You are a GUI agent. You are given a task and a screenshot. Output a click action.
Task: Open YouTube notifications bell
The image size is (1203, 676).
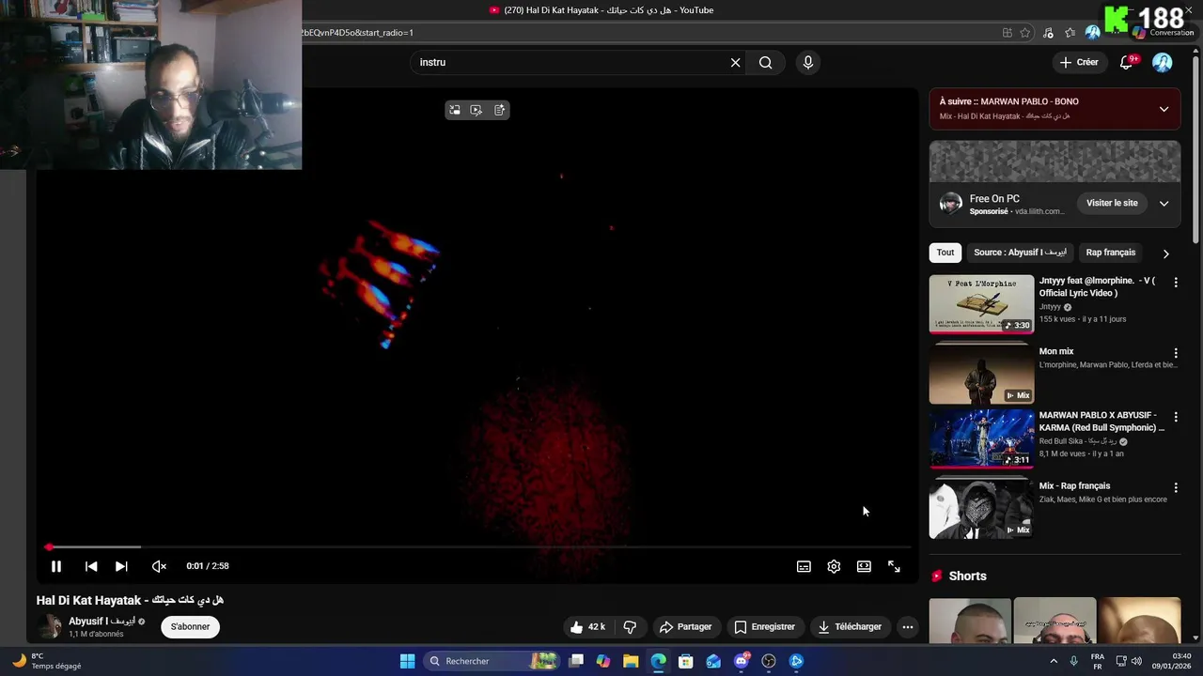pos(1126,63)
